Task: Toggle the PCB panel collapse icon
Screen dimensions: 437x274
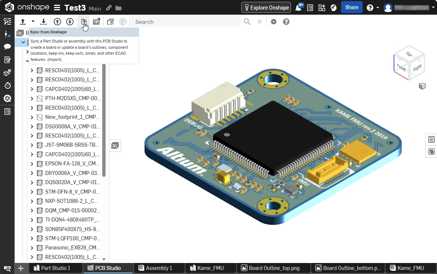Action: 115,145
